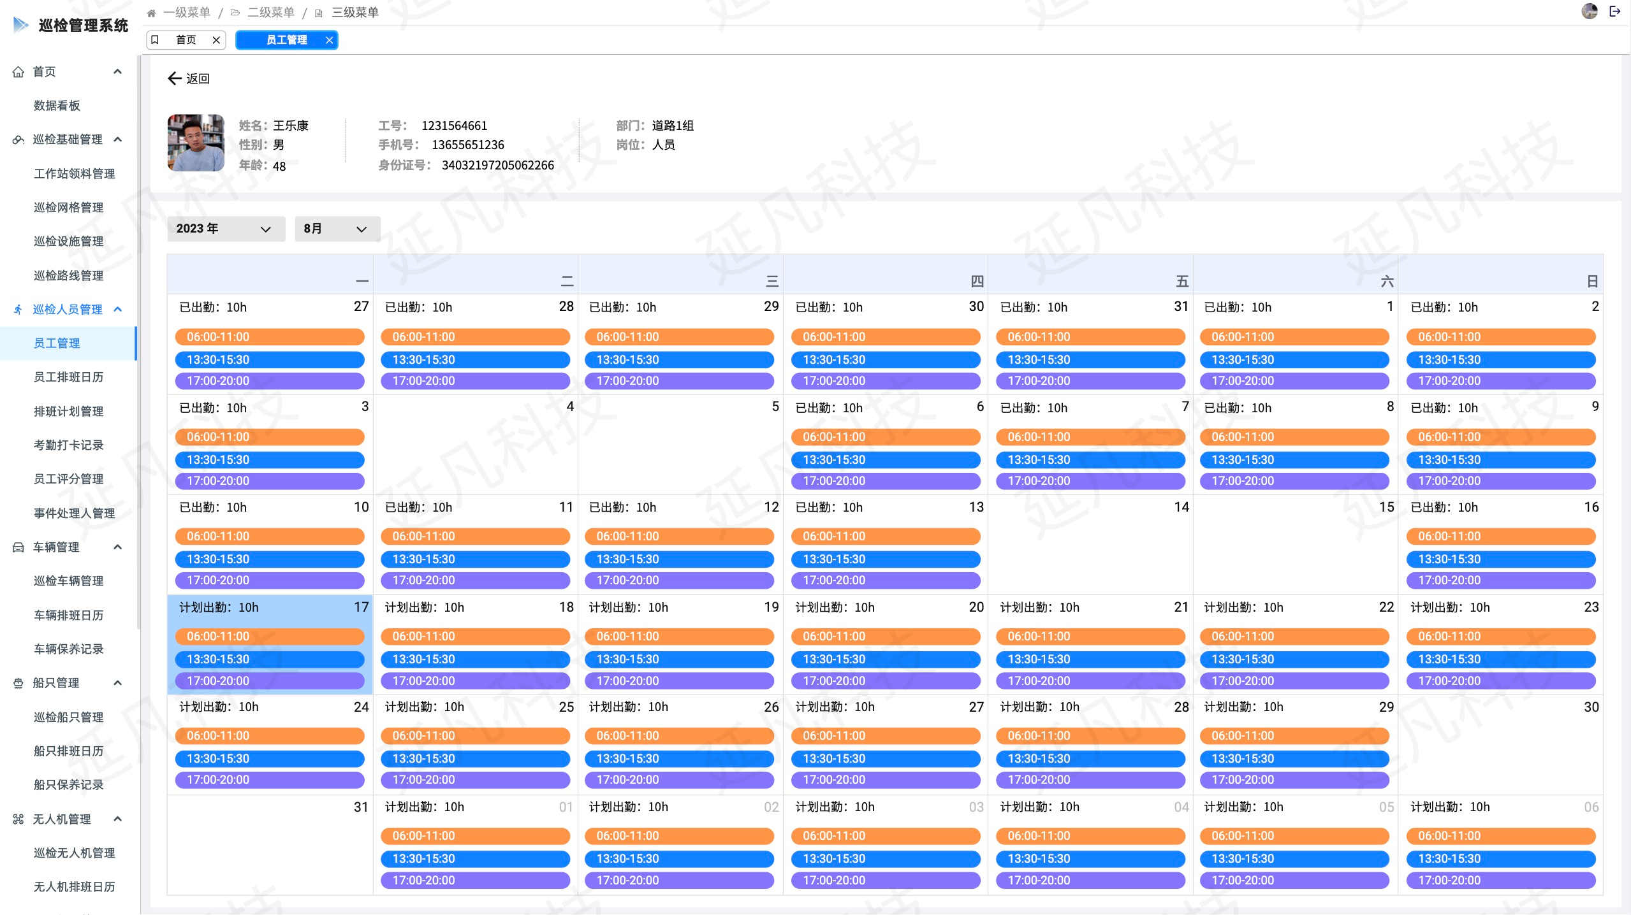The height and width of the screenshot is (915, 1631).
Task: Open 考勤打卡记录 menu item
Action: (68, 445)
